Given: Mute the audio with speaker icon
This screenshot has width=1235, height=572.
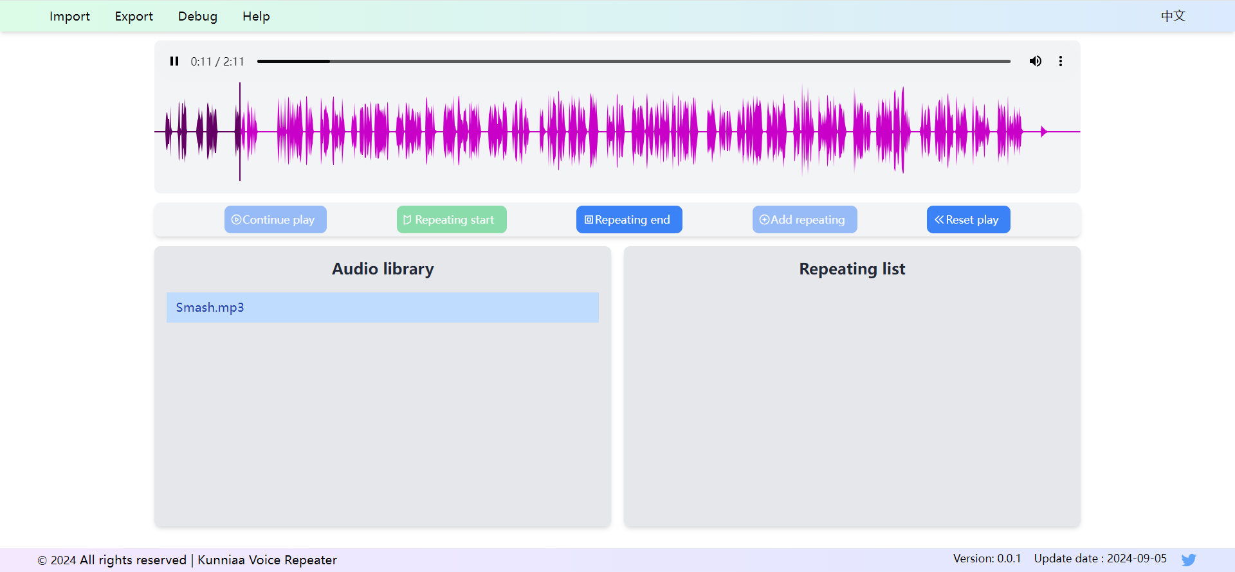Looking at the screenshot, I should click(x=1035, y=61).
